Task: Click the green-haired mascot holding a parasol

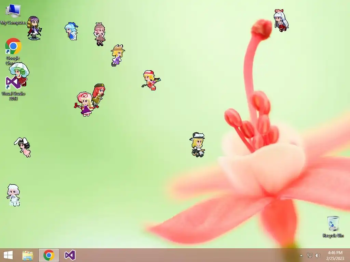Action: pyautogui.click(x=19, y=74)
